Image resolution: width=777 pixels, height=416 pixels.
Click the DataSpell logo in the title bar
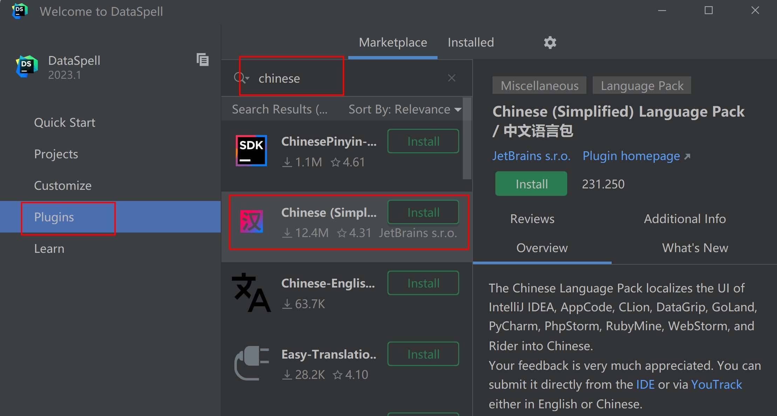pyautogui.click(x=20, y=11)
